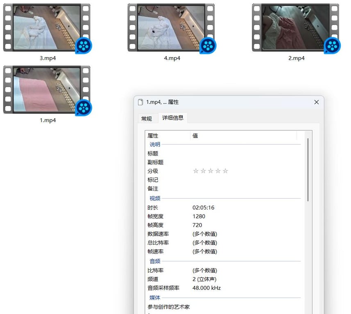351x314 pixels.
Task: Click the file name label 3.mp4
Action: 48,58
